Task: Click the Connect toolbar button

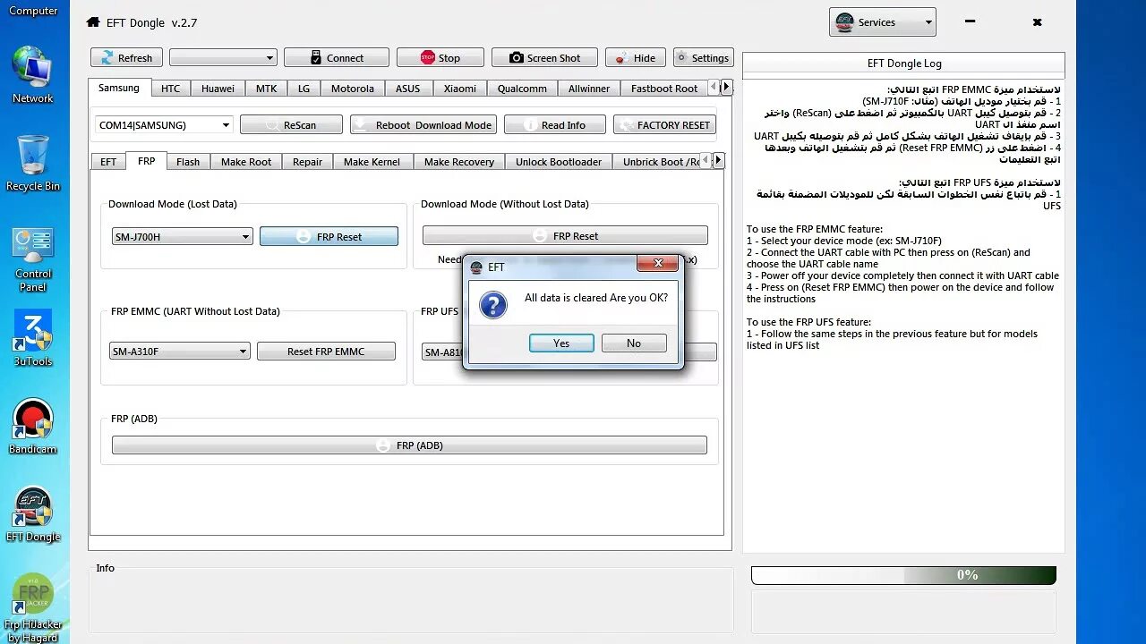Action: [x=337, y=57]
